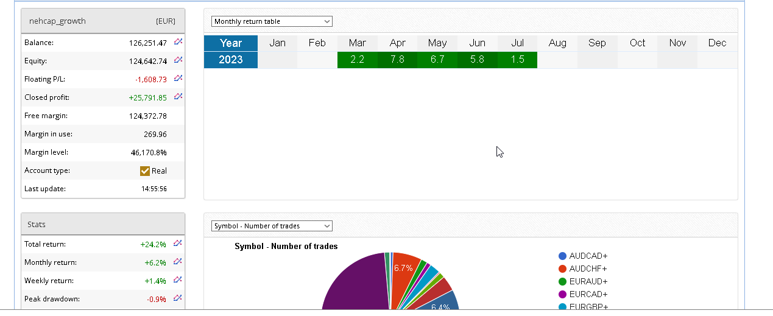Viewport: 773px width, 316px height.
Task: Open the Monthly return table dropdown
Action: pyautogui.click(x=272, y=21)
